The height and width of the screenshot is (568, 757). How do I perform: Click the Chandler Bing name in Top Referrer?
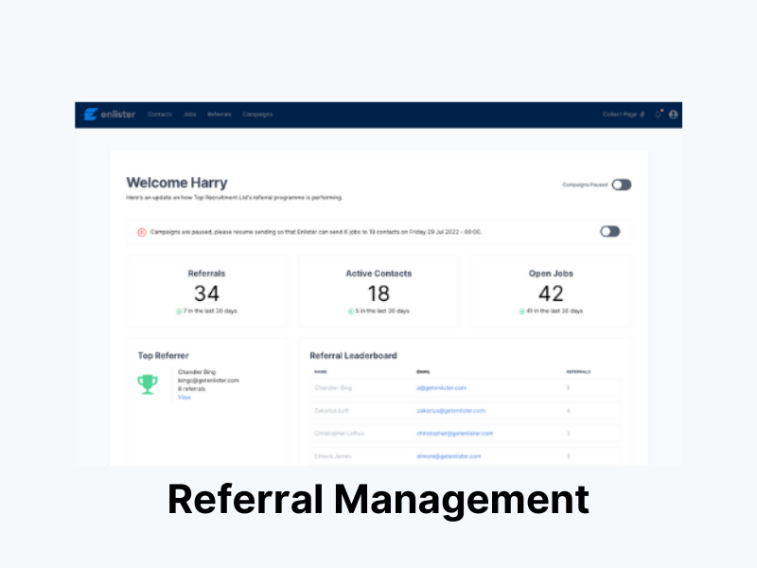point(197,372)
